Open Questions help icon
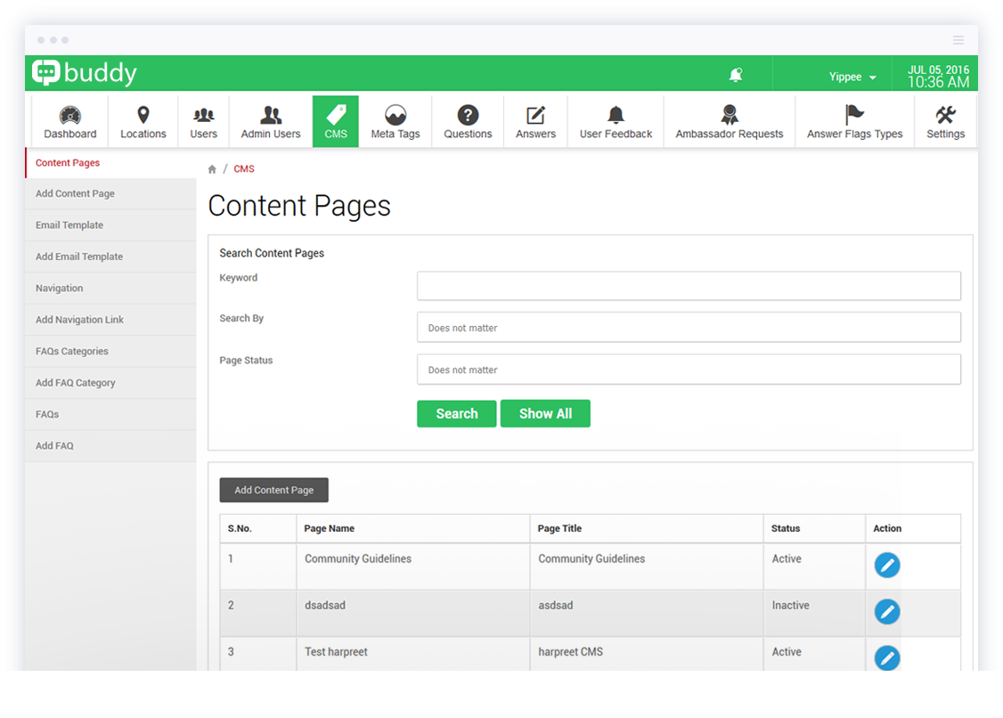 (x=468, y=116)
